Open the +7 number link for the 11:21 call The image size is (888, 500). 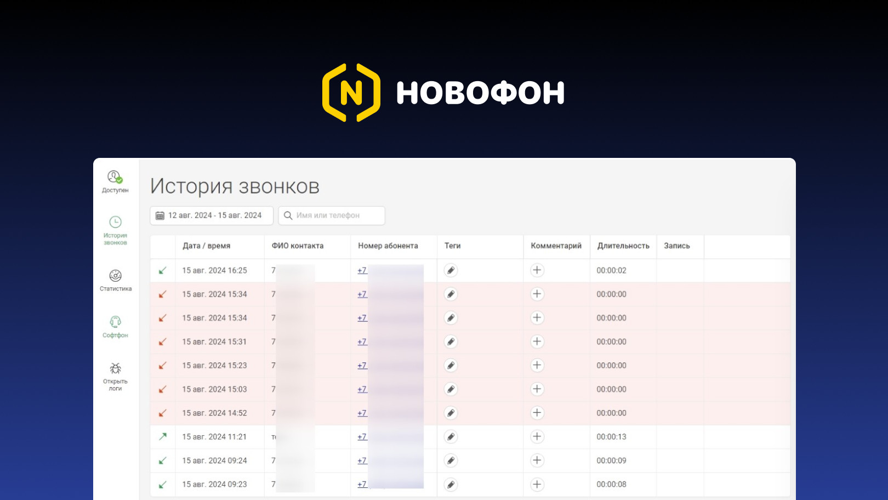point(362,437)
